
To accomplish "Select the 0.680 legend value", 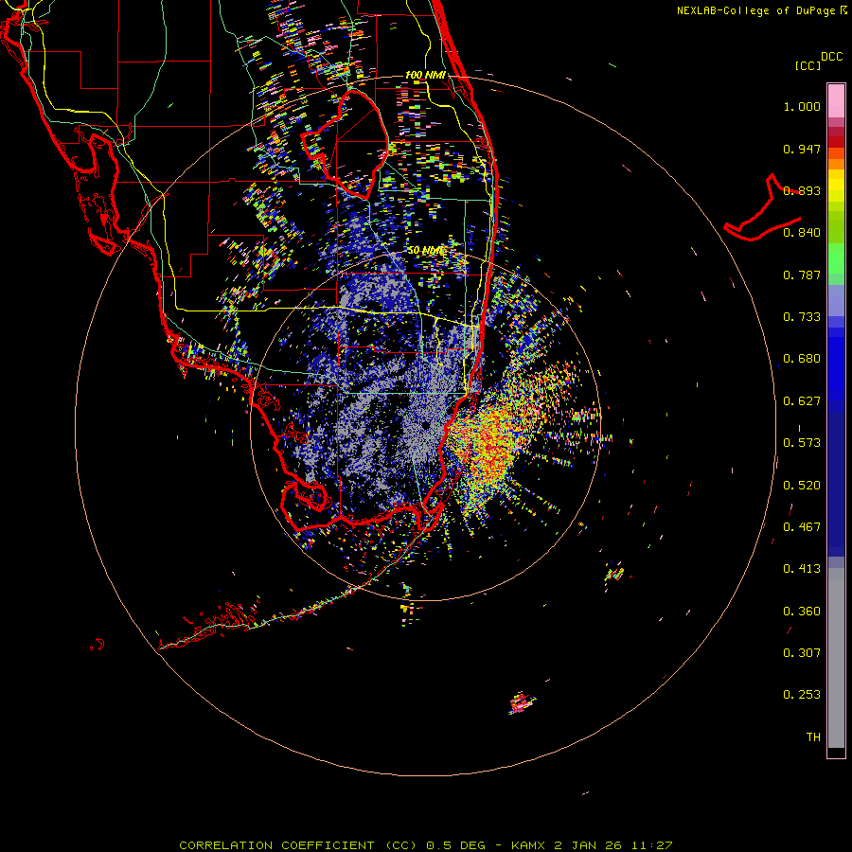I will point(802,359).
